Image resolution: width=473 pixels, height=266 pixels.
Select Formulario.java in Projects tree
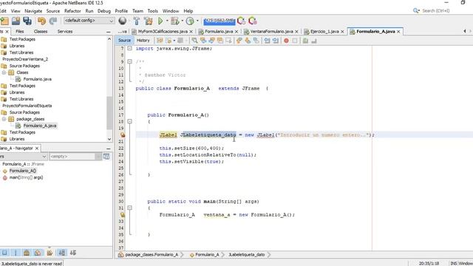[37, 79]
